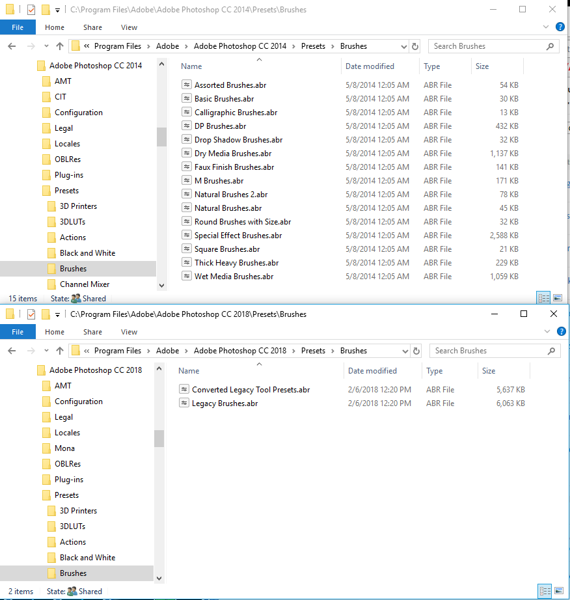Open address bar history dropdown, CC 2014 window
The width and height of the screenshot is (570, 600).
pyautogui.click(x=403, y=47)
